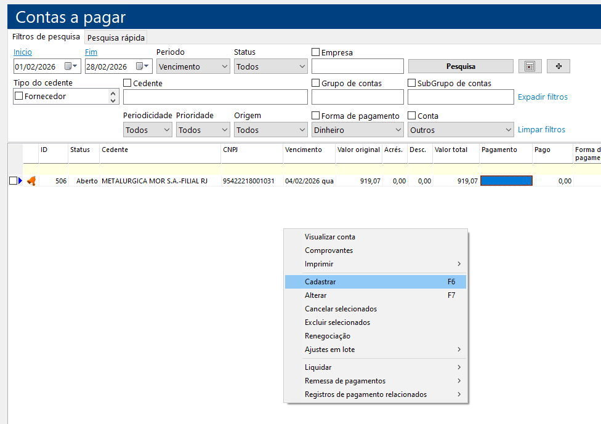This screenshot has width=601, height=424.
Task: Toggle the Fornecedor checkbox
Action: (x=18, y=96)
